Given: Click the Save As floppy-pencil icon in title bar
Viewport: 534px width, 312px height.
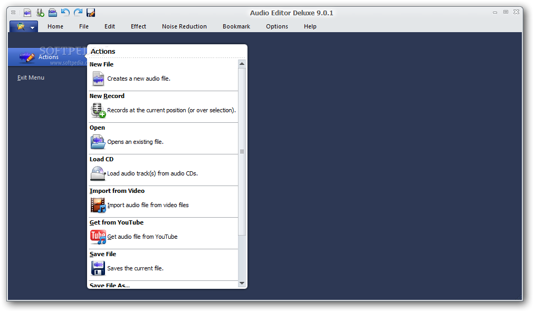Looking at the screenshot, I should point(91,13).
